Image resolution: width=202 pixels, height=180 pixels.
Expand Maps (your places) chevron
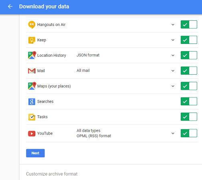coord(173,86)
